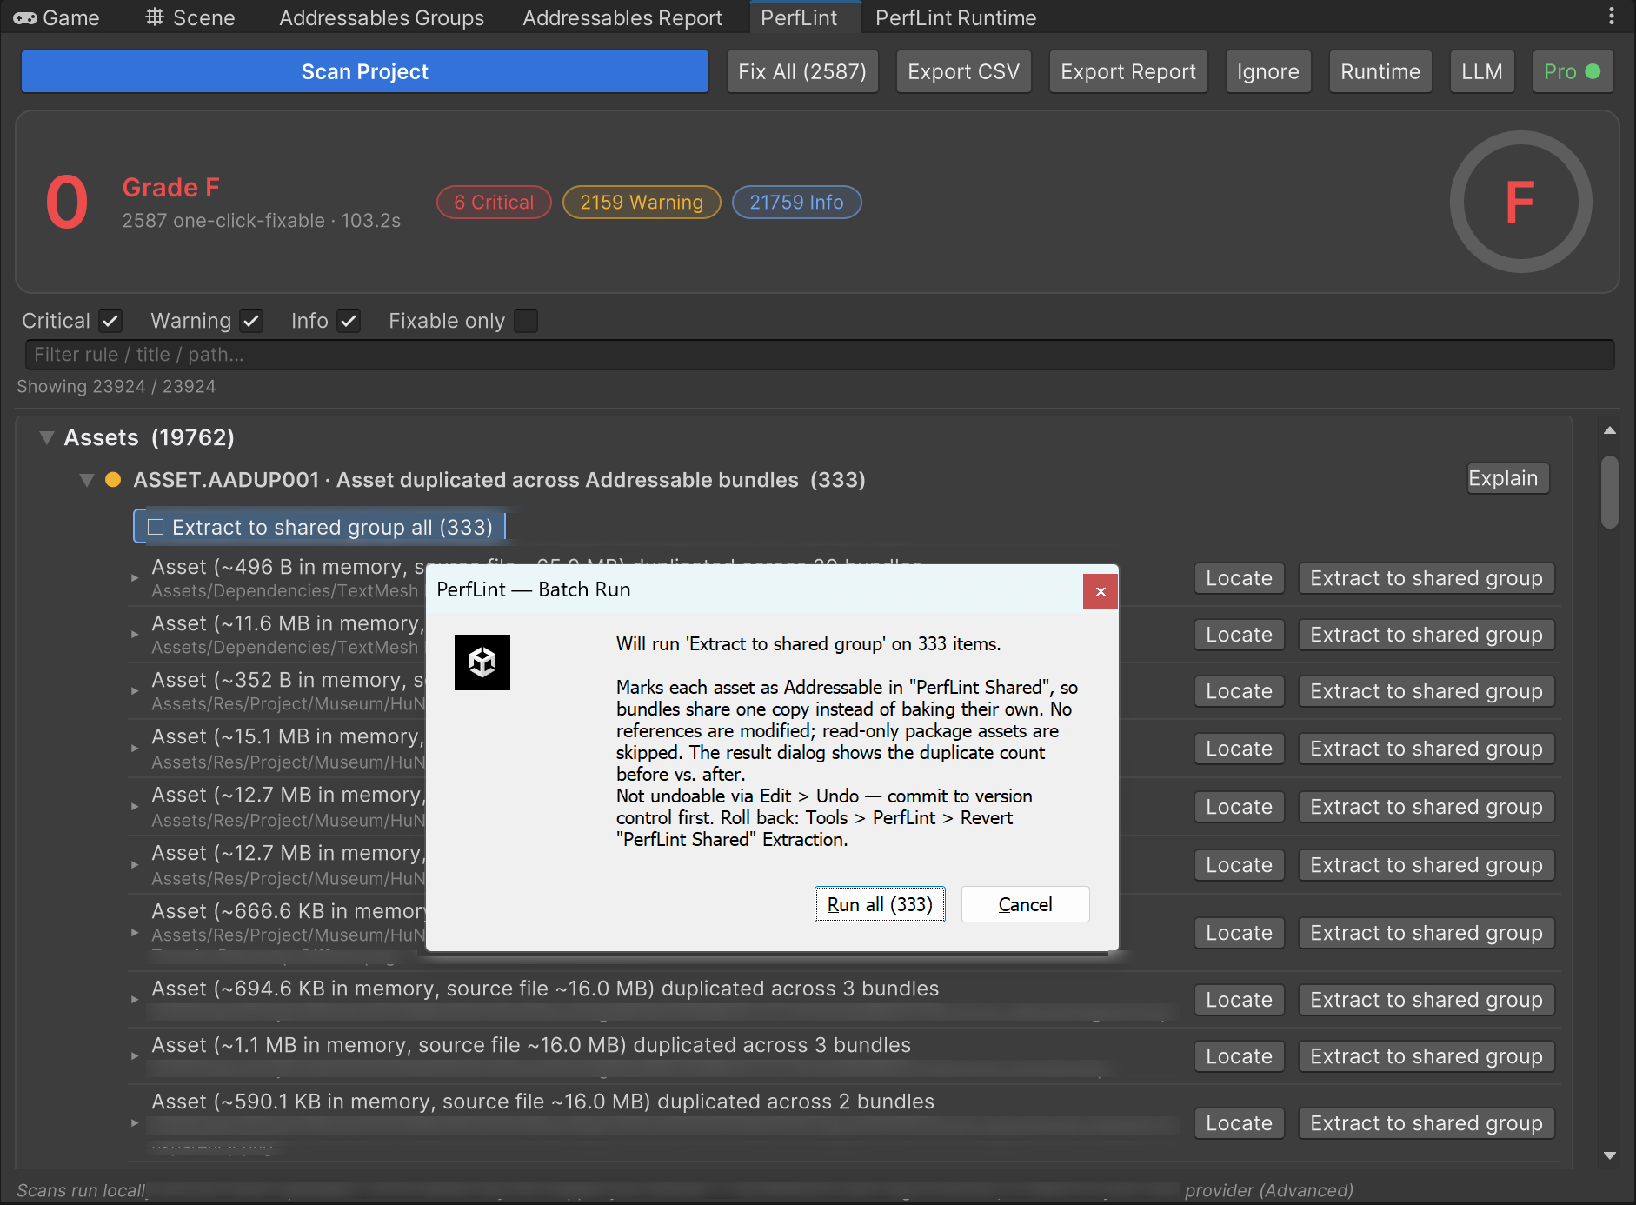Click the 21759 Info badge

pos(797,202)
